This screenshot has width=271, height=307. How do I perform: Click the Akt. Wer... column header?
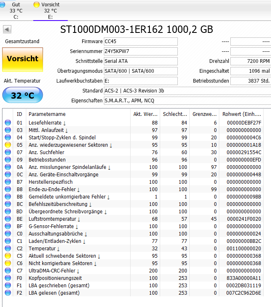point(145,114)
